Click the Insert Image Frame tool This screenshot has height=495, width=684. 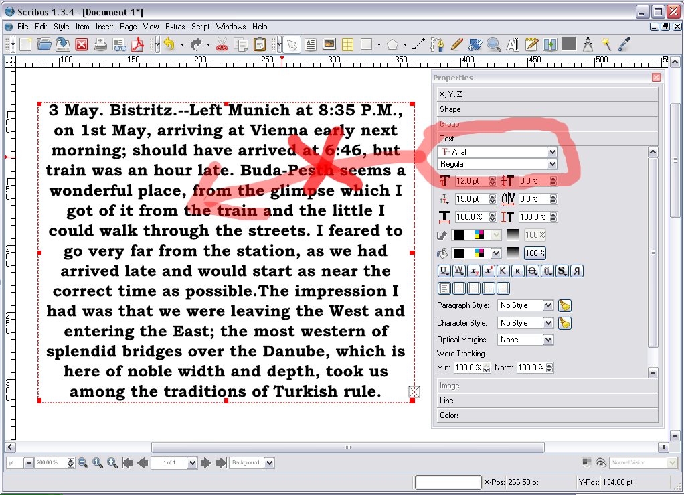[329, 45]
